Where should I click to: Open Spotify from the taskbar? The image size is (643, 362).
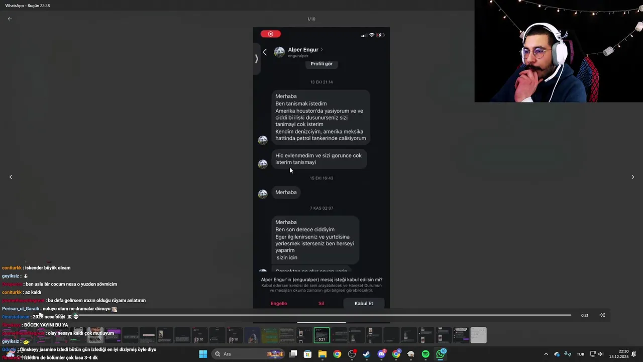tap(425, 354)
